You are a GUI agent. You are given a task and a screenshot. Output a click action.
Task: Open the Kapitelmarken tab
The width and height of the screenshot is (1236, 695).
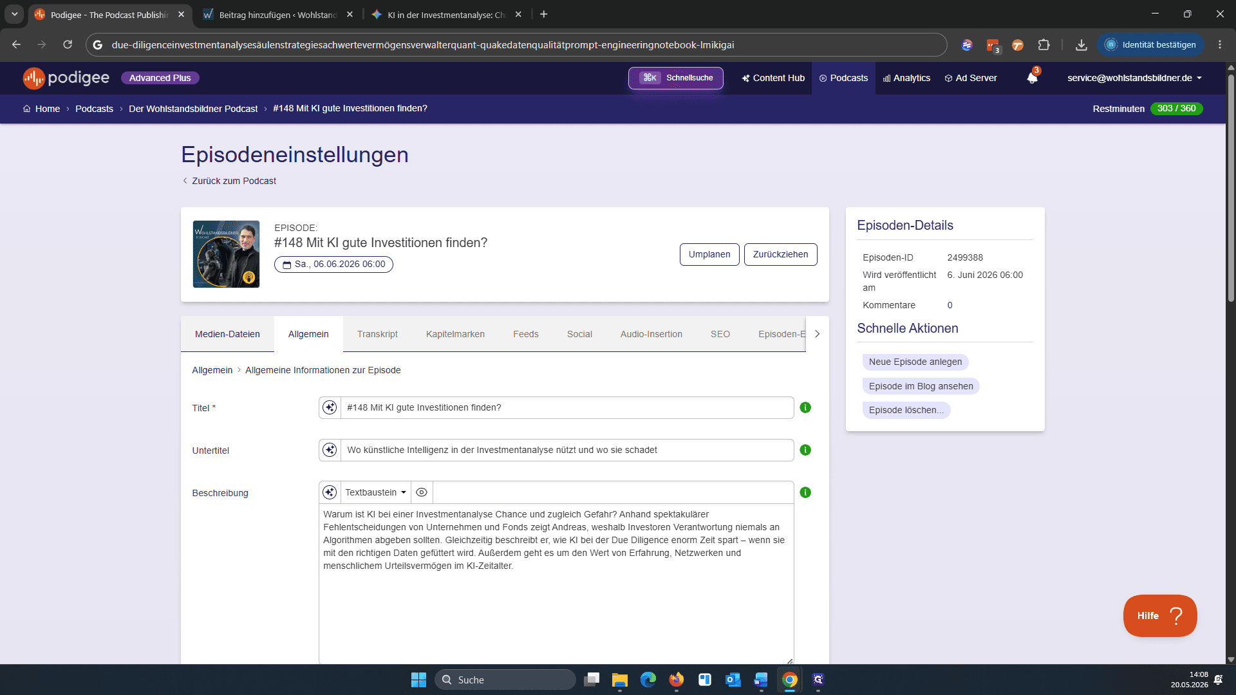455,334
